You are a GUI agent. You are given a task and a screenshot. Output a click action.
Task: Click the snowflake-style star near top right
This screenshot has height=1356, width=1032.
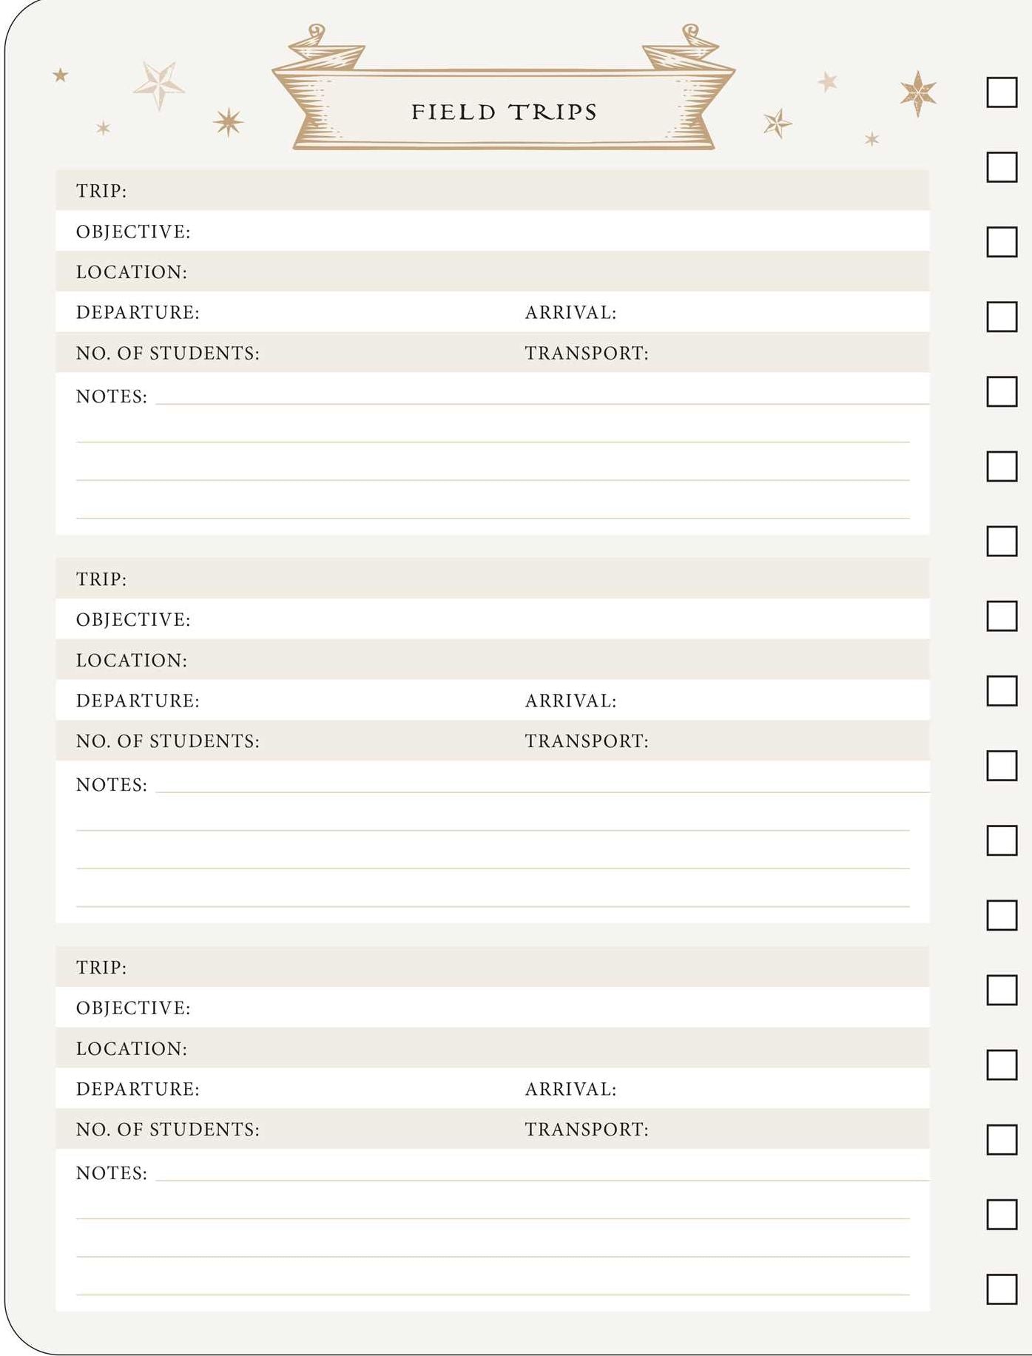(x=918, y=94)
